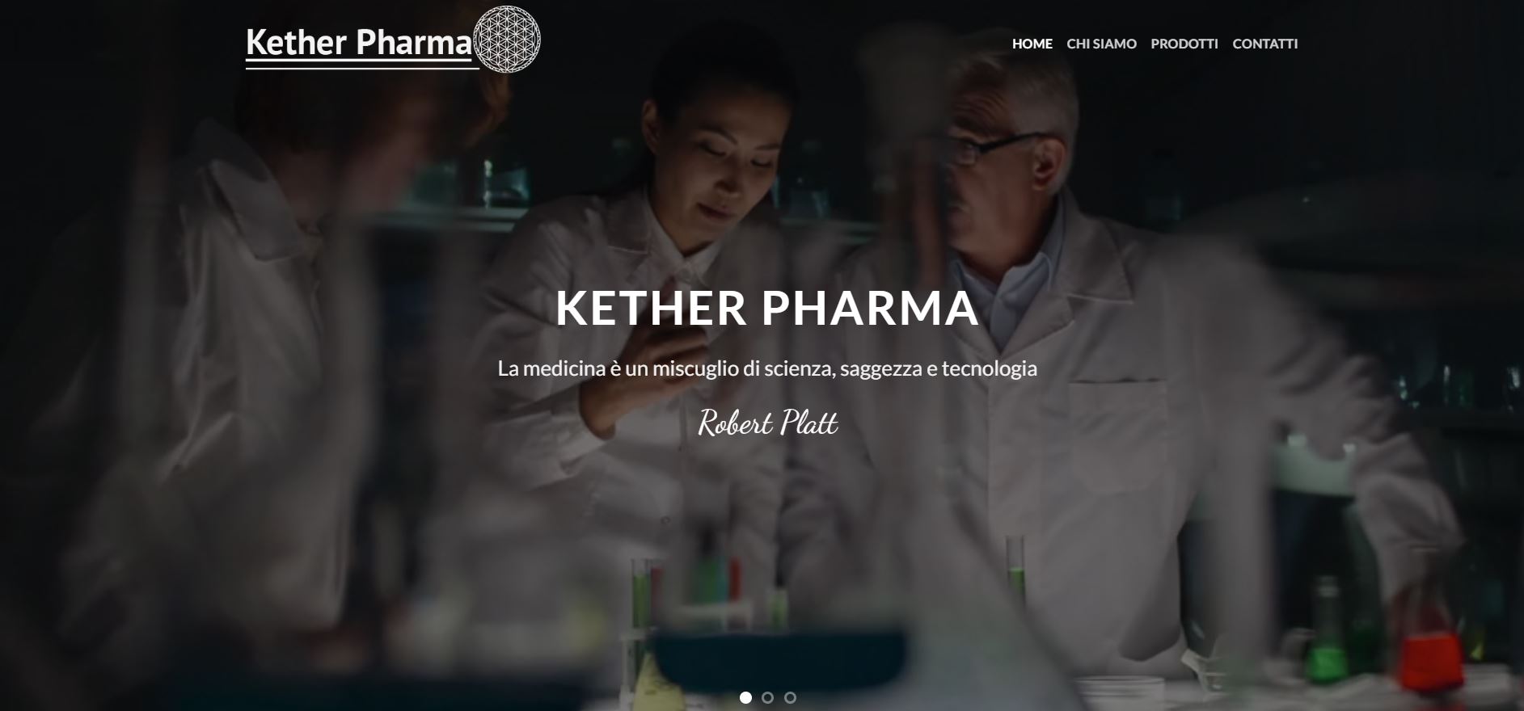This screenshot has width=1524, height=711.
Task: Select the first filled slider dot
Action: (x=745, y=697)
